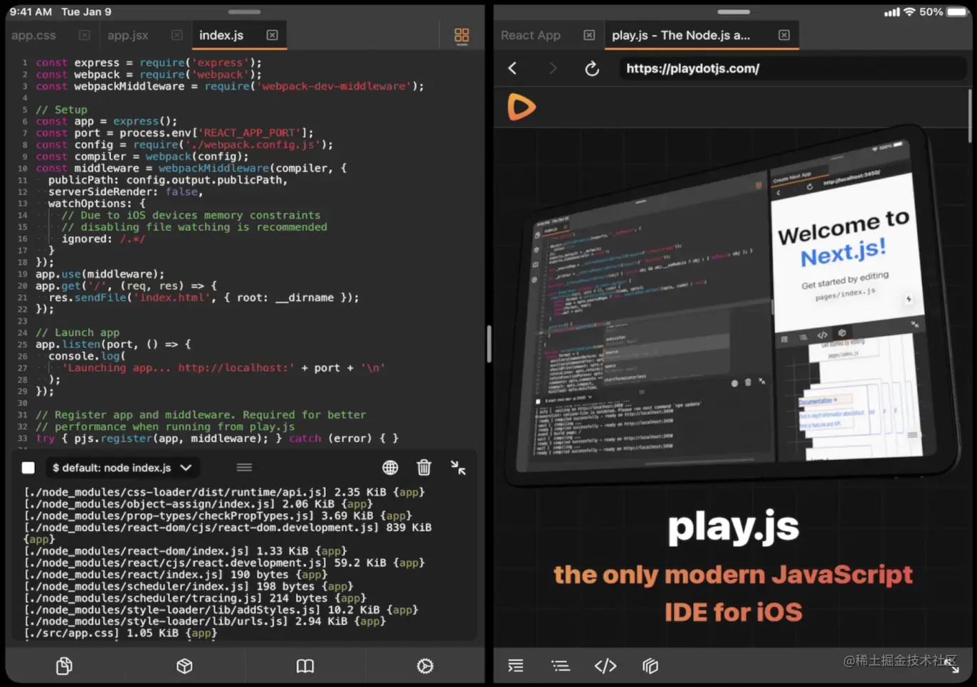Open the stacked pages icon in browser toolbar
977x687 pixels.
650,666
